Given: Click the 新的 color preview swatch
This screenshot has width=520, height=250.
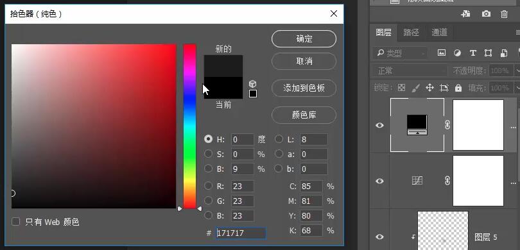Looking at the screenshot, I should point(223,66).
